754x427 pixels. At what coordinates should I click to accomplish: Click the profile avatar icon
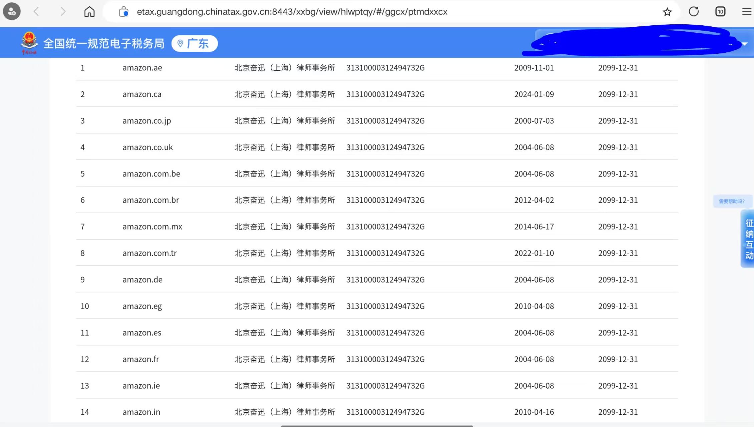click(x=11, y=11)
